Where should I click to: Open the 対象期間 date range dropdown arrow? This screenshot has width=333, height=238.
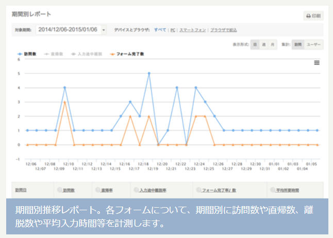(x=104, y=30)
